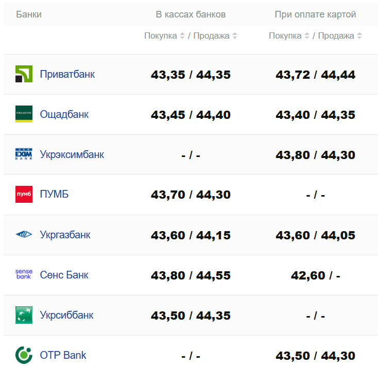Open the Приватбанк link

67,74
